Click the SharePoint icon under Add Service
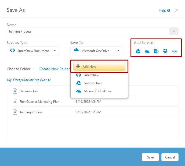The width and height of the screenshot is (185, 166). [x=156, y=51]
